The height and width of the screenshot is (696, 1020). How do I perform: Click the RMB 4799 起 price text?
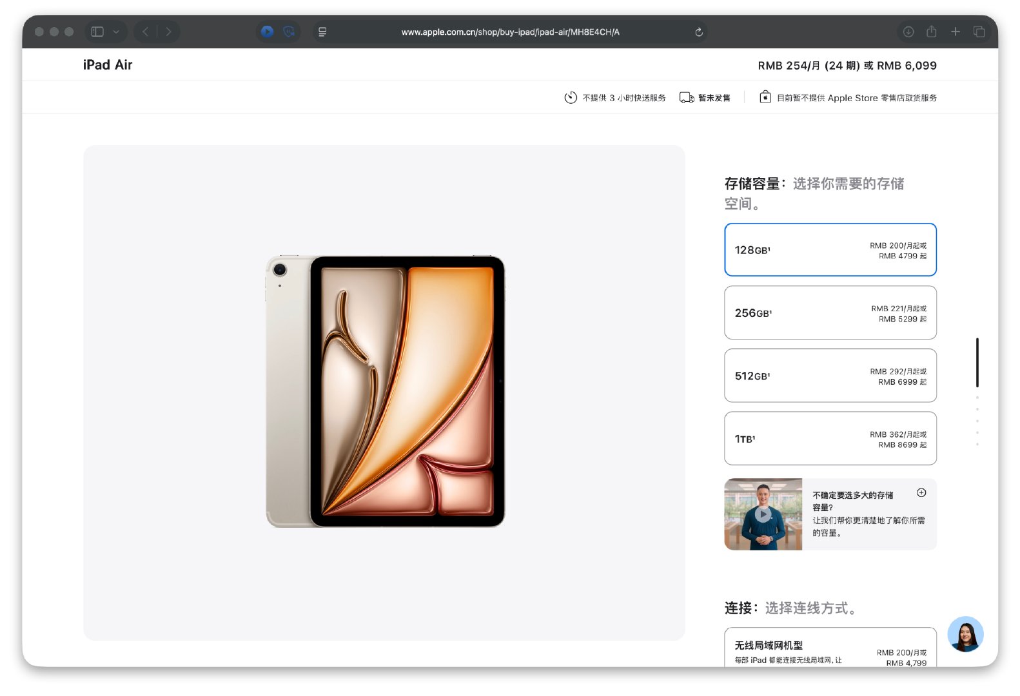click(903, 256)
